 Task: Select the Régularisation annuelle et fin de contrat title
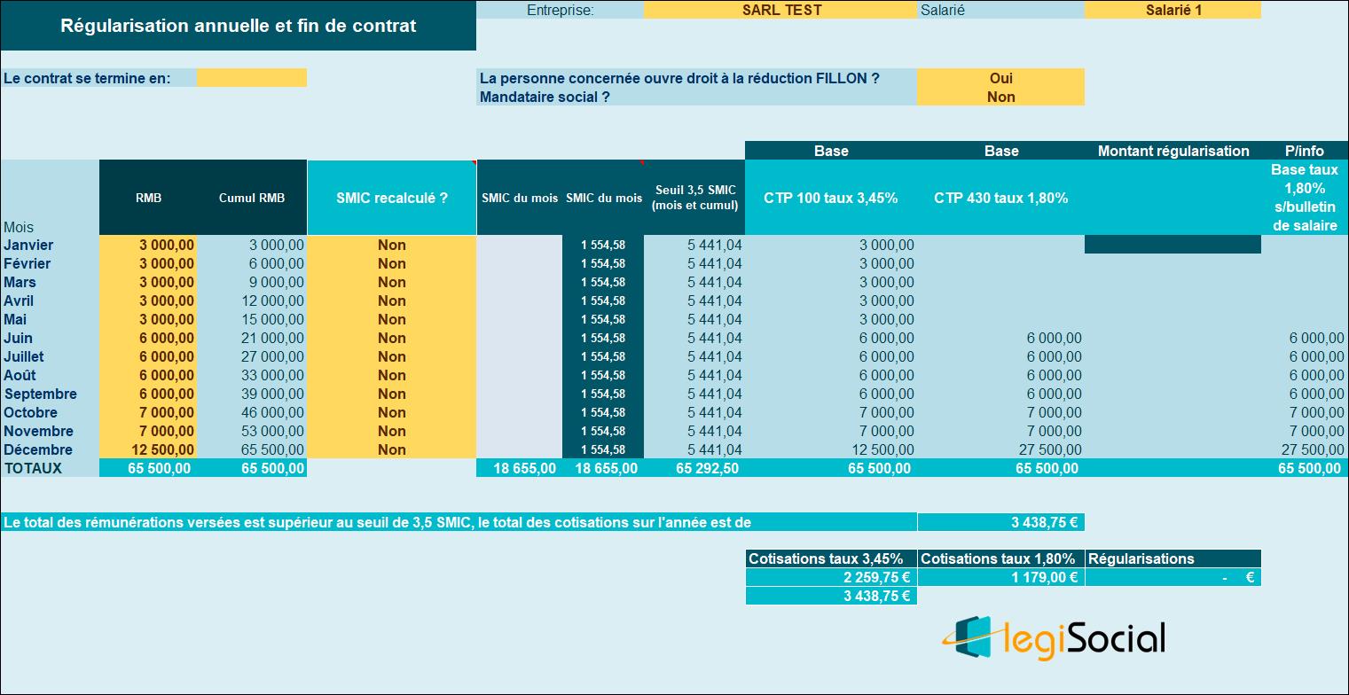(238, 26)
